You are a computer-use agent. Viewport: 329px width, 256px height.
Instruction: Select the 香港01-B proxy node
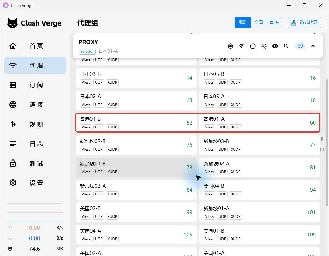136,123
